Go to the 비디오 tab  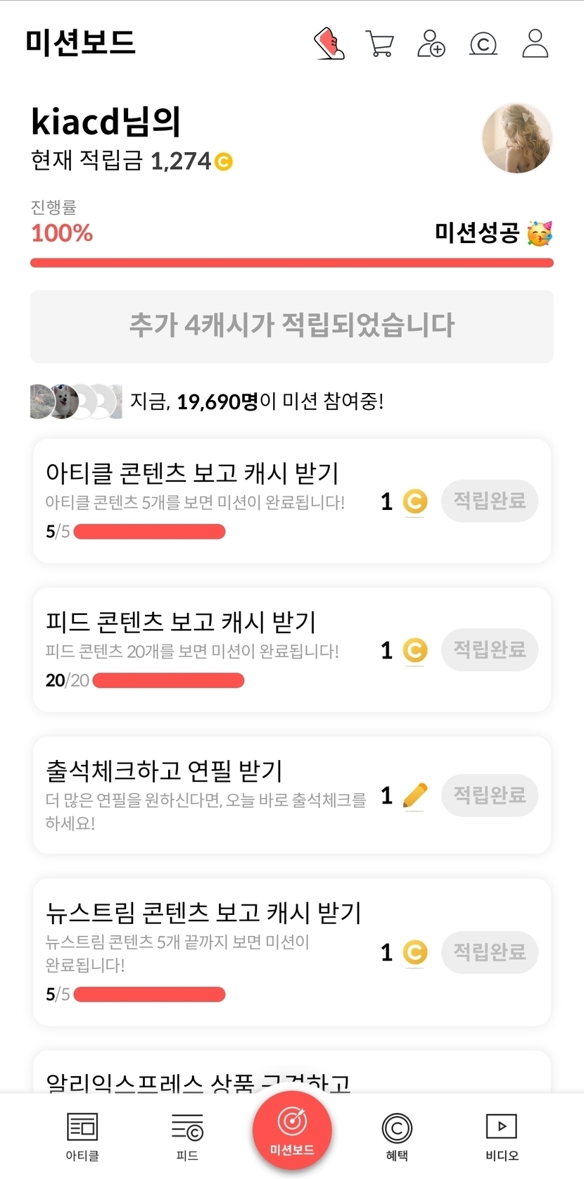coord(502,1135)
